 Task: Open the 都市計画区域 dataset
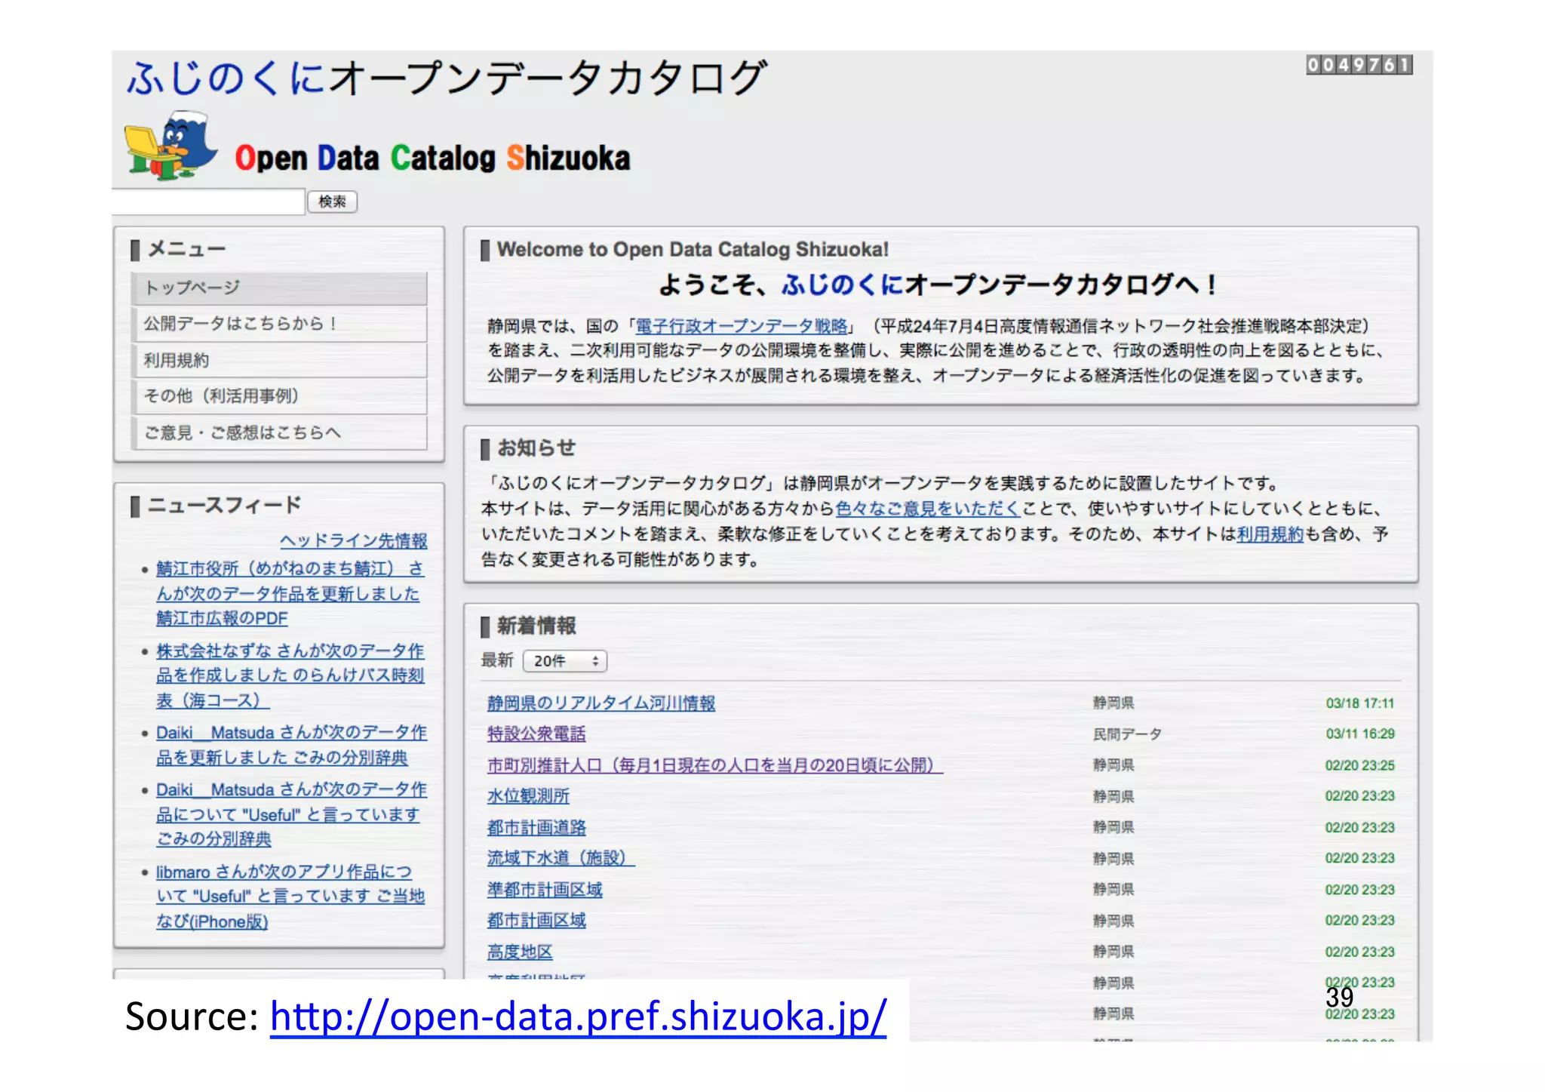pyautogui.click(x=536, y=921)
